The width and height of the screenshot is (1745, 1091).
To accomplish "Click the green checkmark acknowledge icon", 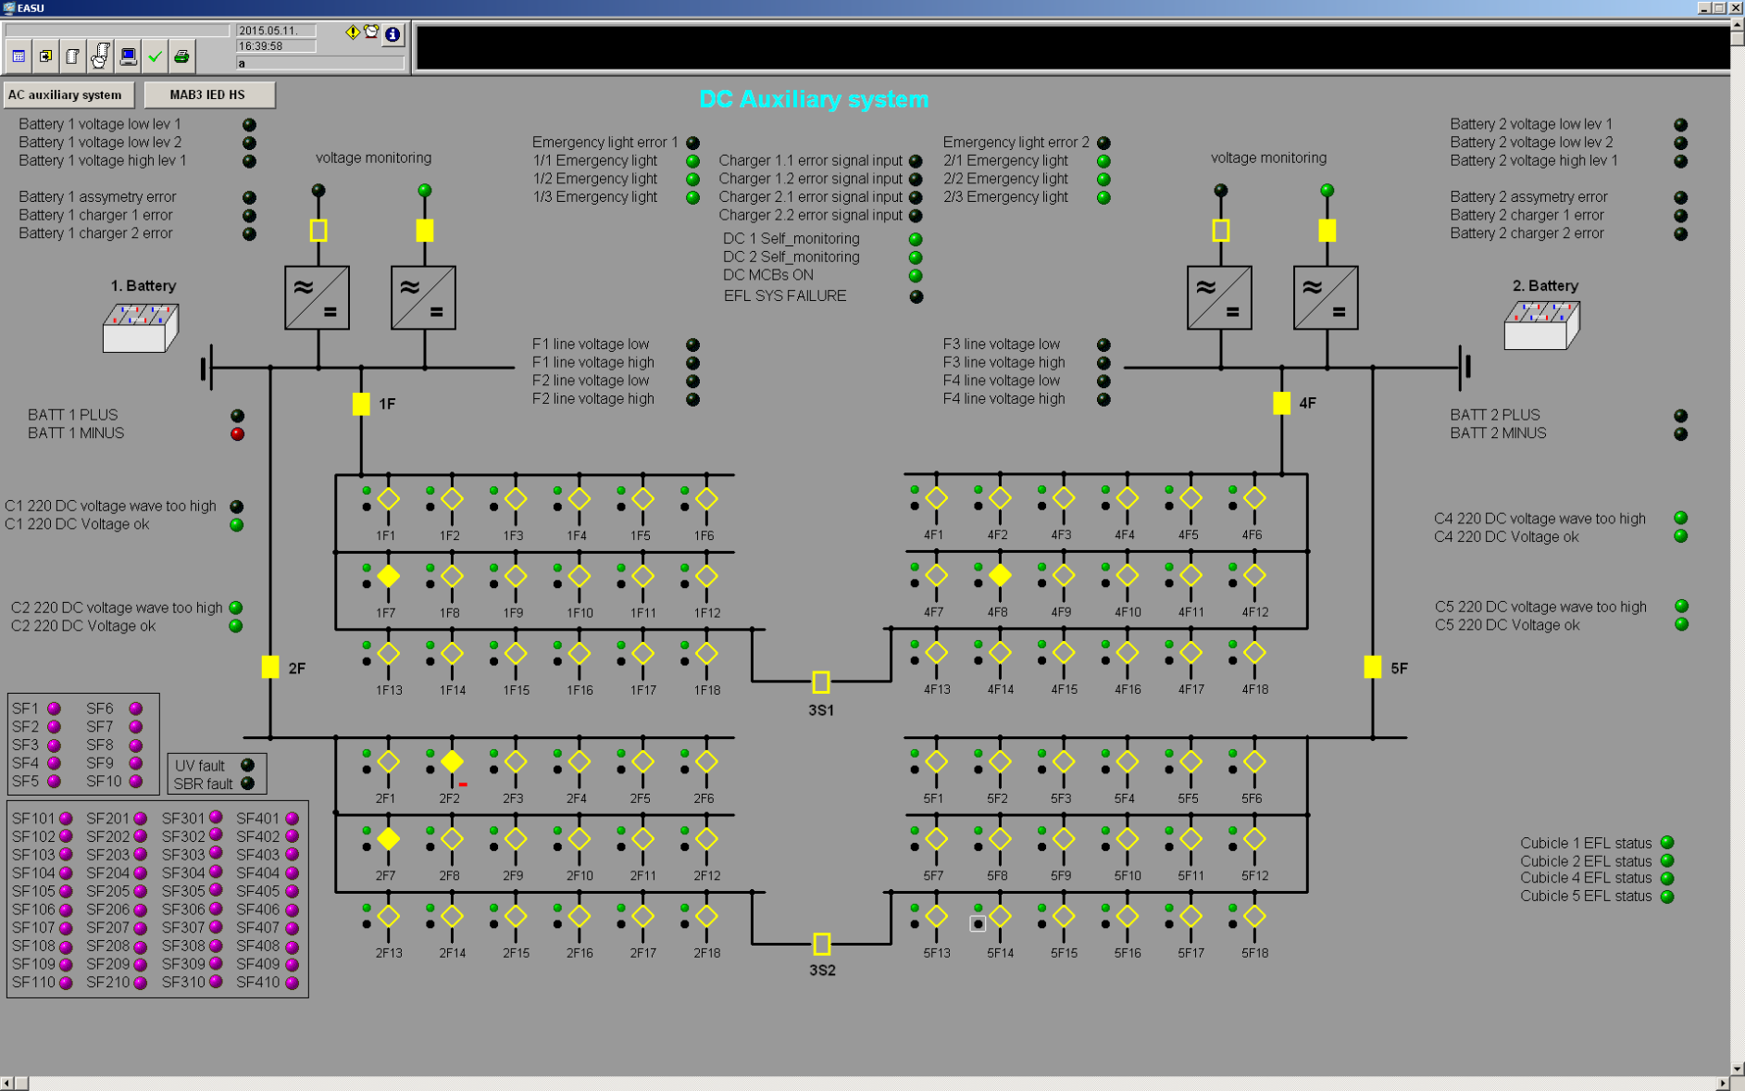I will click(155, 56).
